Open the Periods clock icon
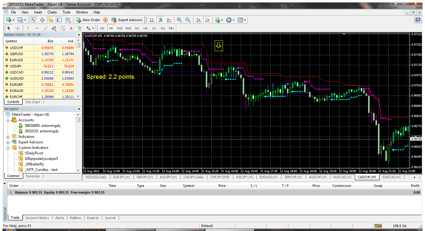 click(229, 20)
